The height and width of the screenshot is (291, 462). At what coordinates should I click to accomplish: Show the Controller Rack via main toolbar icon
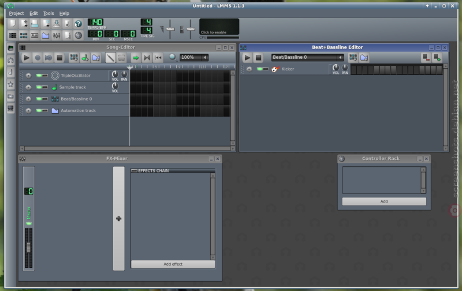pos(78,35)
